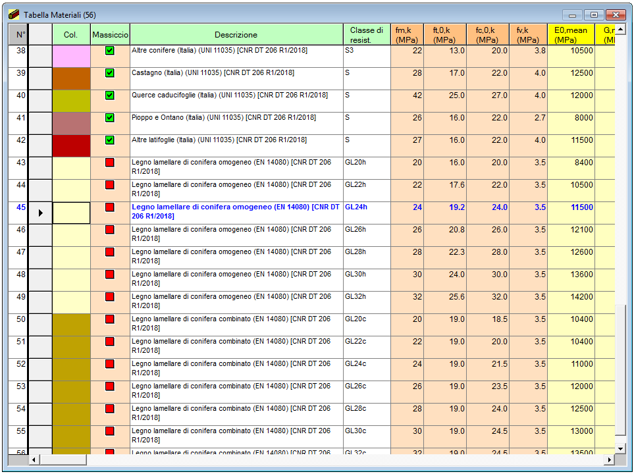Click the E0,mean (MPa) column header
634x474 pixels.
coord(570,35)
